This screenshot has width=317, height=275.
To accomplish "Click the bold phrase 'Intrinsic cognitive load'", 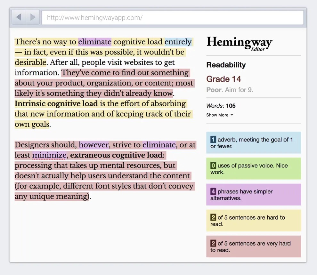I will tap(56, 104).
